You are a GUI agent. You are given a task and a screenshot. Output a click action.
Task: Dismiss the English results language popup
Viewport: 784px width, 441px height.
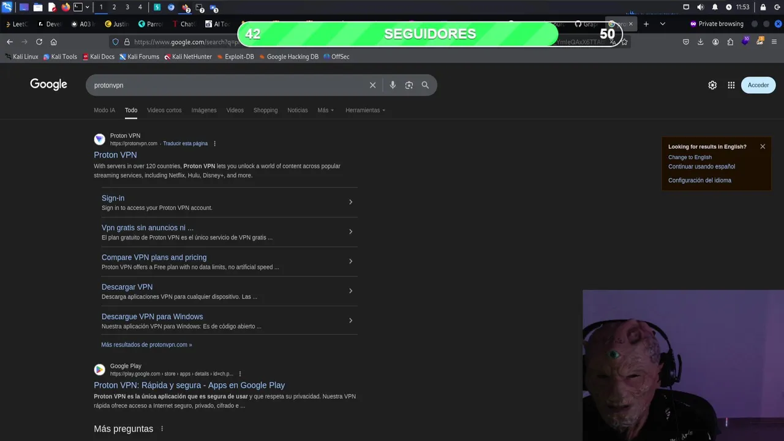(x=763, y=146)
